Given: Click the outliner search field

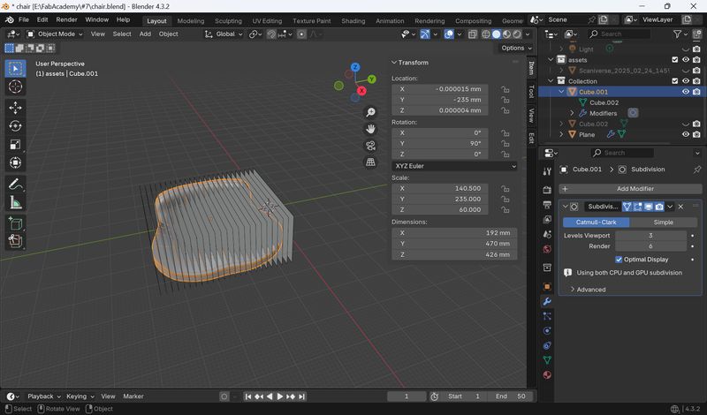Looking at the screenshot, I should click(620, 34).
